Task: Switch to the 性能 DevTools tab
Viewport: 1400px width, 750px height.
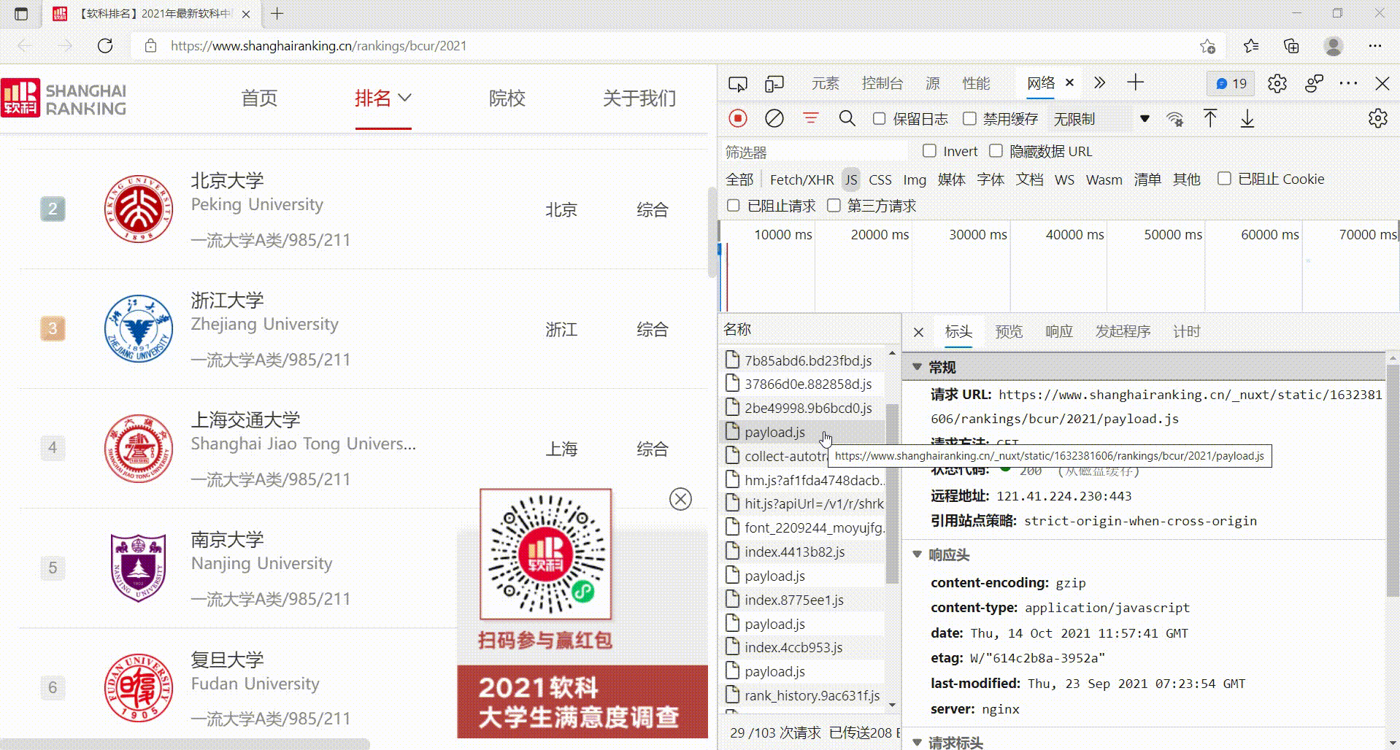Action: coord(976,84)
